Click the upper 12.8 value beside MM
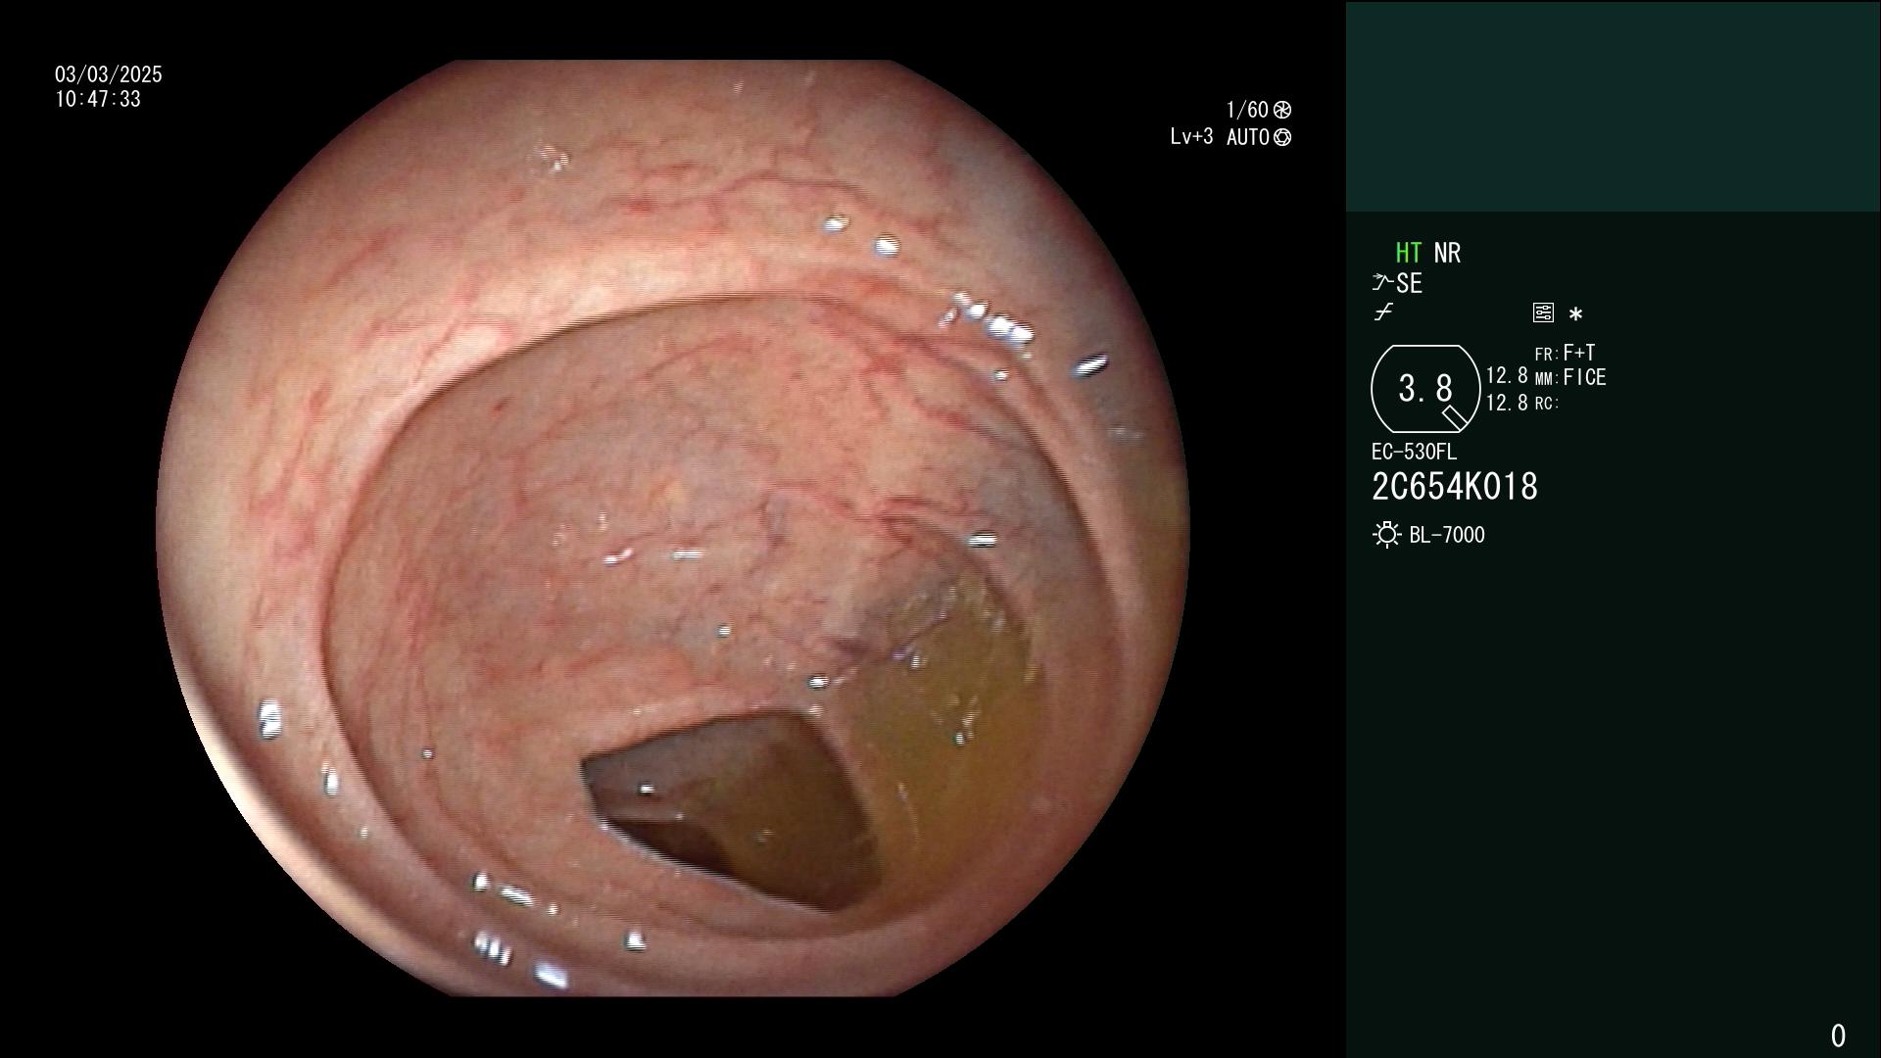Viewport: 1881px width, 1058px height. tap(1507, 376)
